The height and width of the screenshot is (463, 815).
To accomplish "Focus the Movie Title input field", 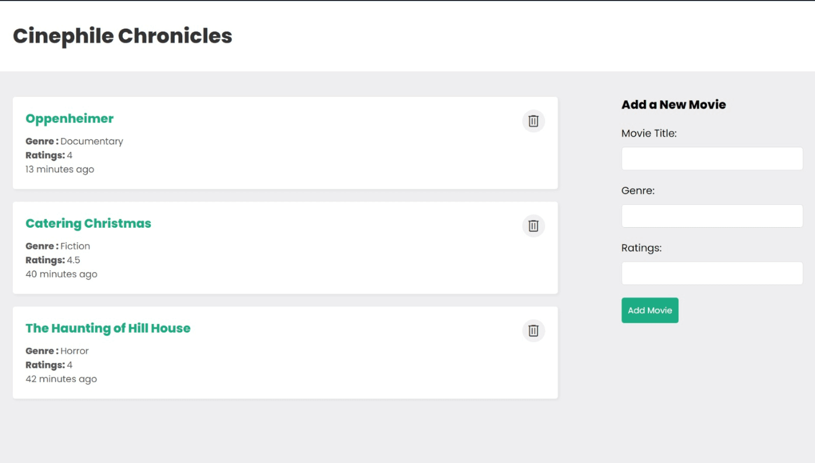I will pyautogui.click(x=712, y=159).
